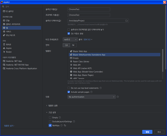This screenshot has width=167, height=136.
Task: Open the net9.0 target framework dropdown
Action: pos(70,39)
